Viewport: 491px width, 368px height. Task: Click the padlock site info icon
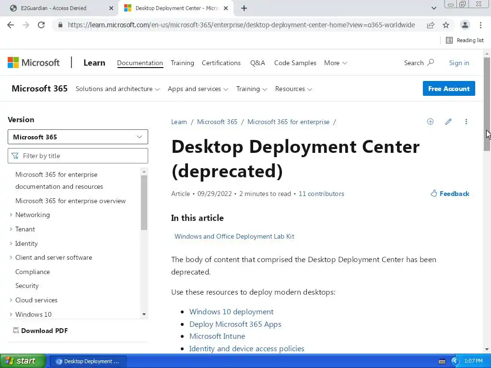tap(60, 25)
